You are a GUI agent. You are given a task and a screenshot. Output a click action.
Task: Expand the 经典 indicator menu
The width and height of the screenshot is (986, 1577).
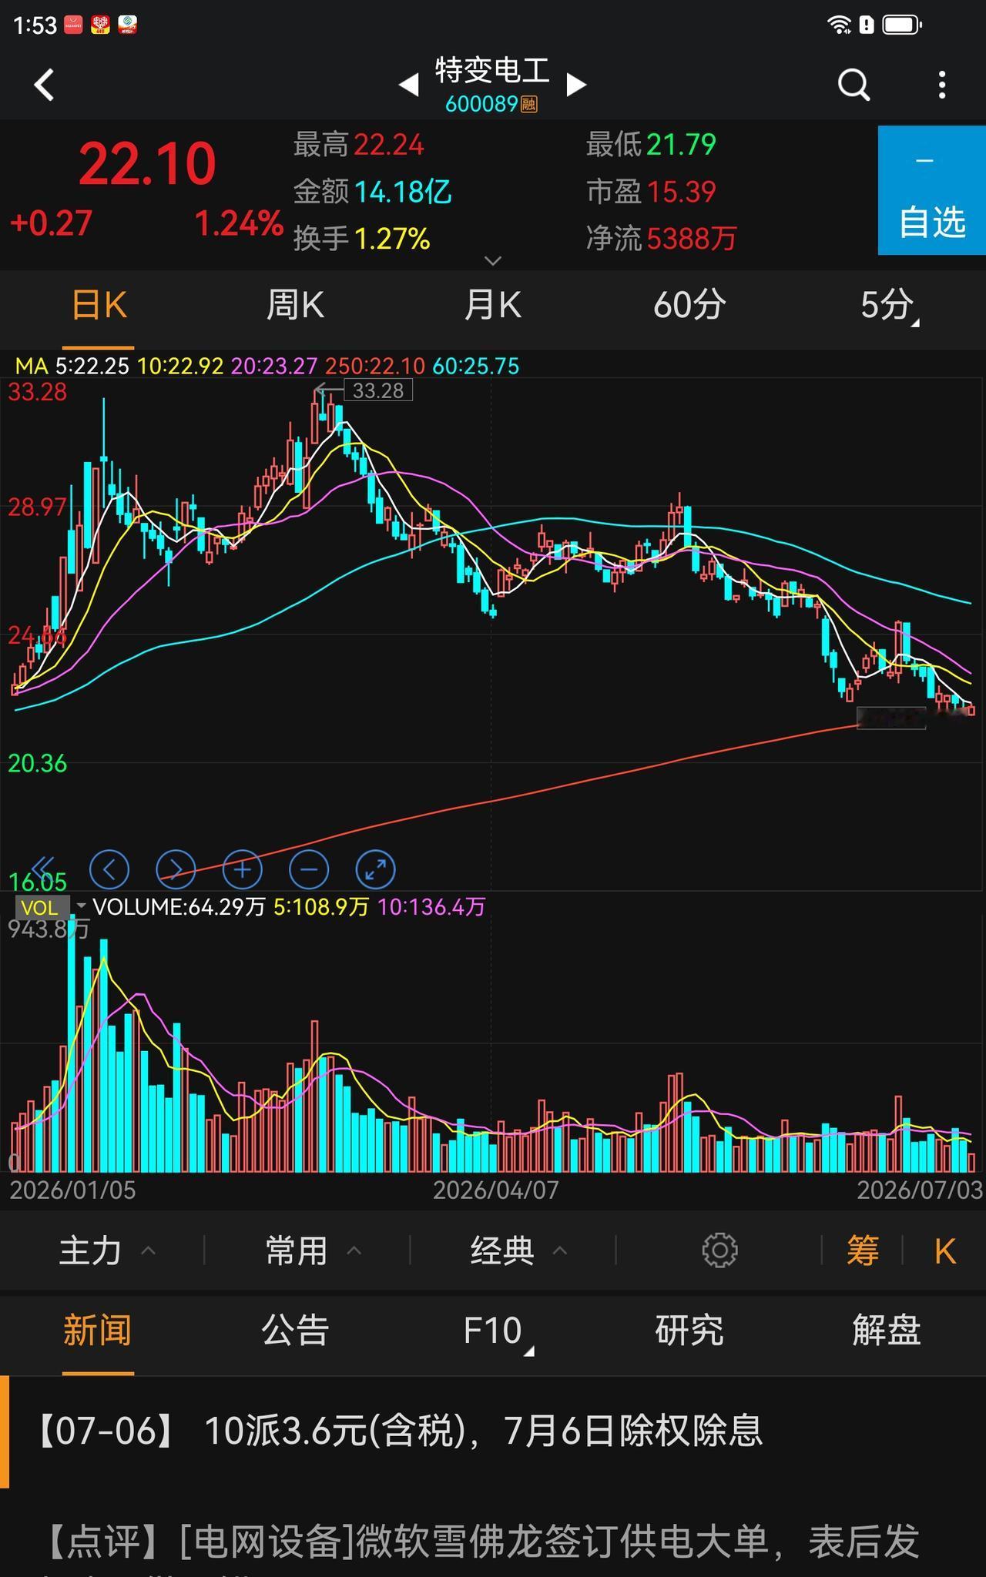click(519, 1251)
